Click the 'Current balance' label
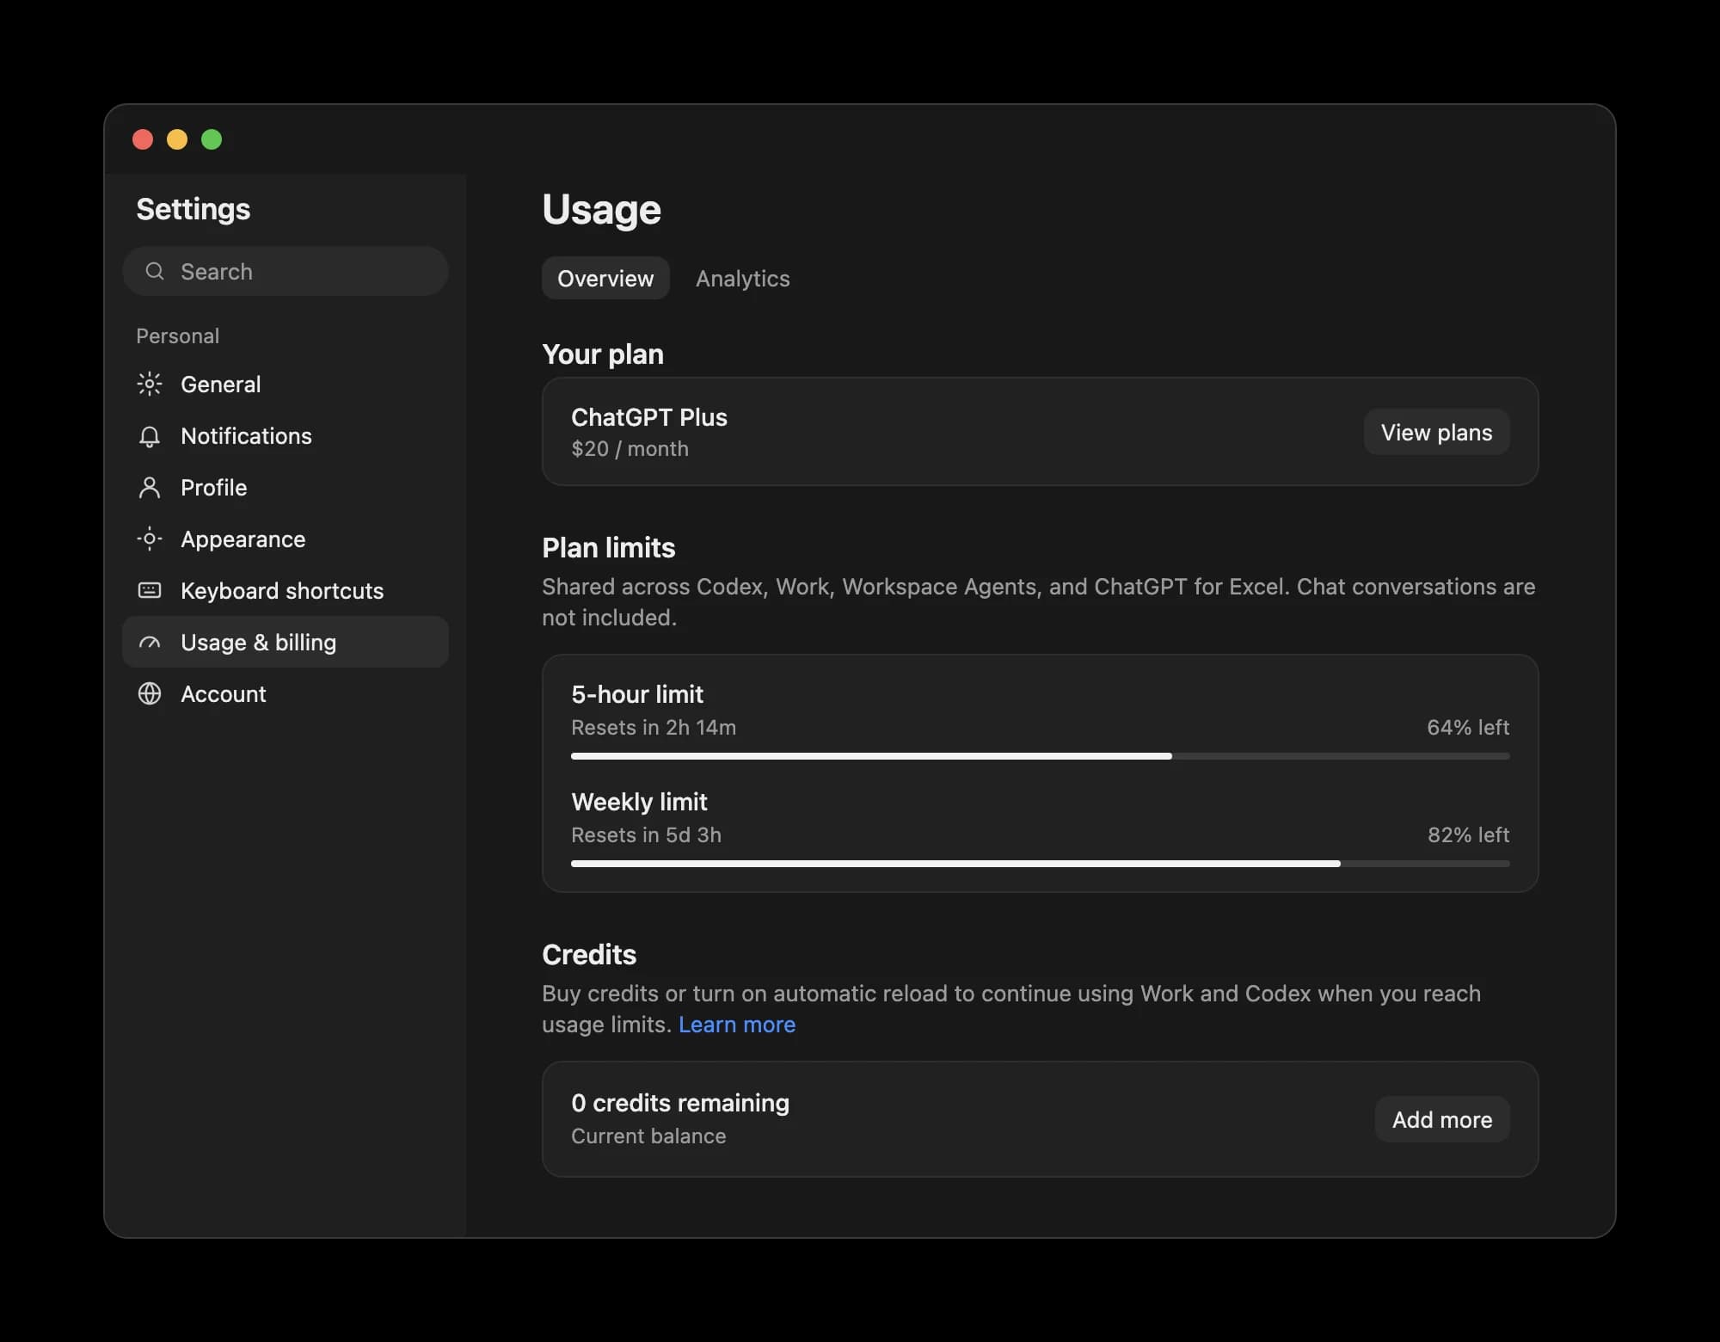This screenshot has height=1342, width=1720. [x=648, y=1136]
